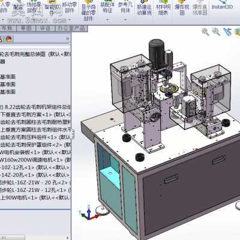The image size is (240, 240).
Task: Open Assembly Features (装配体特征) tool
Action: pyautogui.click(x=107, y=7)
